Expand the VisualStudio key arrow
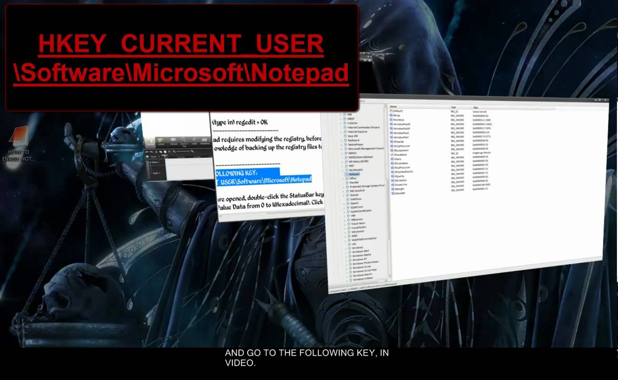 point(345,228)
